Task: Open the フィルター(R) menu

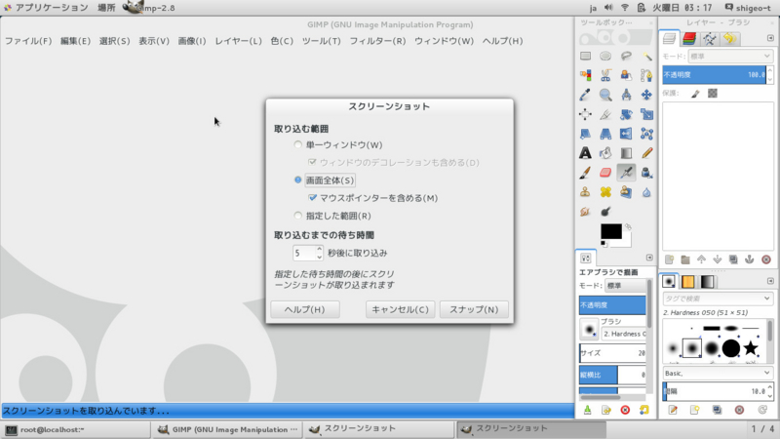Action: click(x=377, y=41)
